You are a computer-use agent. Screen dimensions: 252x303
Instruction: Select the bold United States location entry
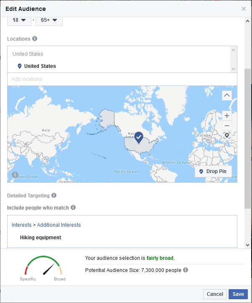[x=40, y=66]
